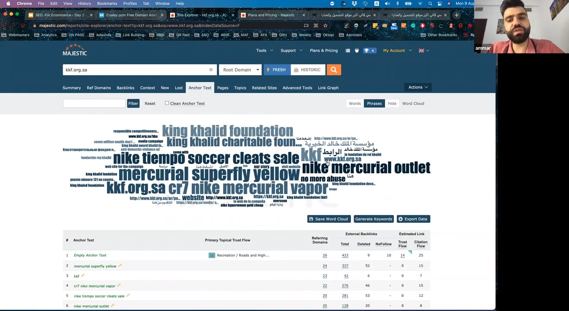This screenshot has width=569, height=311.
Task: Close the 'Plans and Pricing - Majestic' tab
Action: [303, 15]
